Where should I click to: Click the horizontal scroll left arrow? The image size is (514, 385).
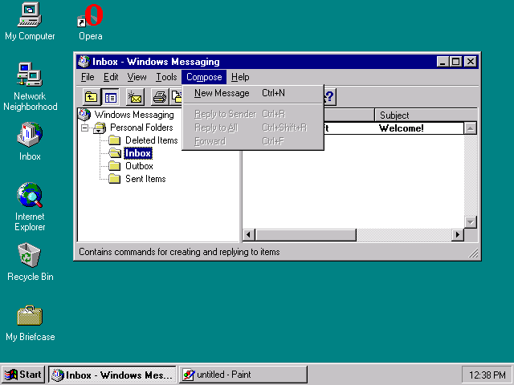point(249,235)
